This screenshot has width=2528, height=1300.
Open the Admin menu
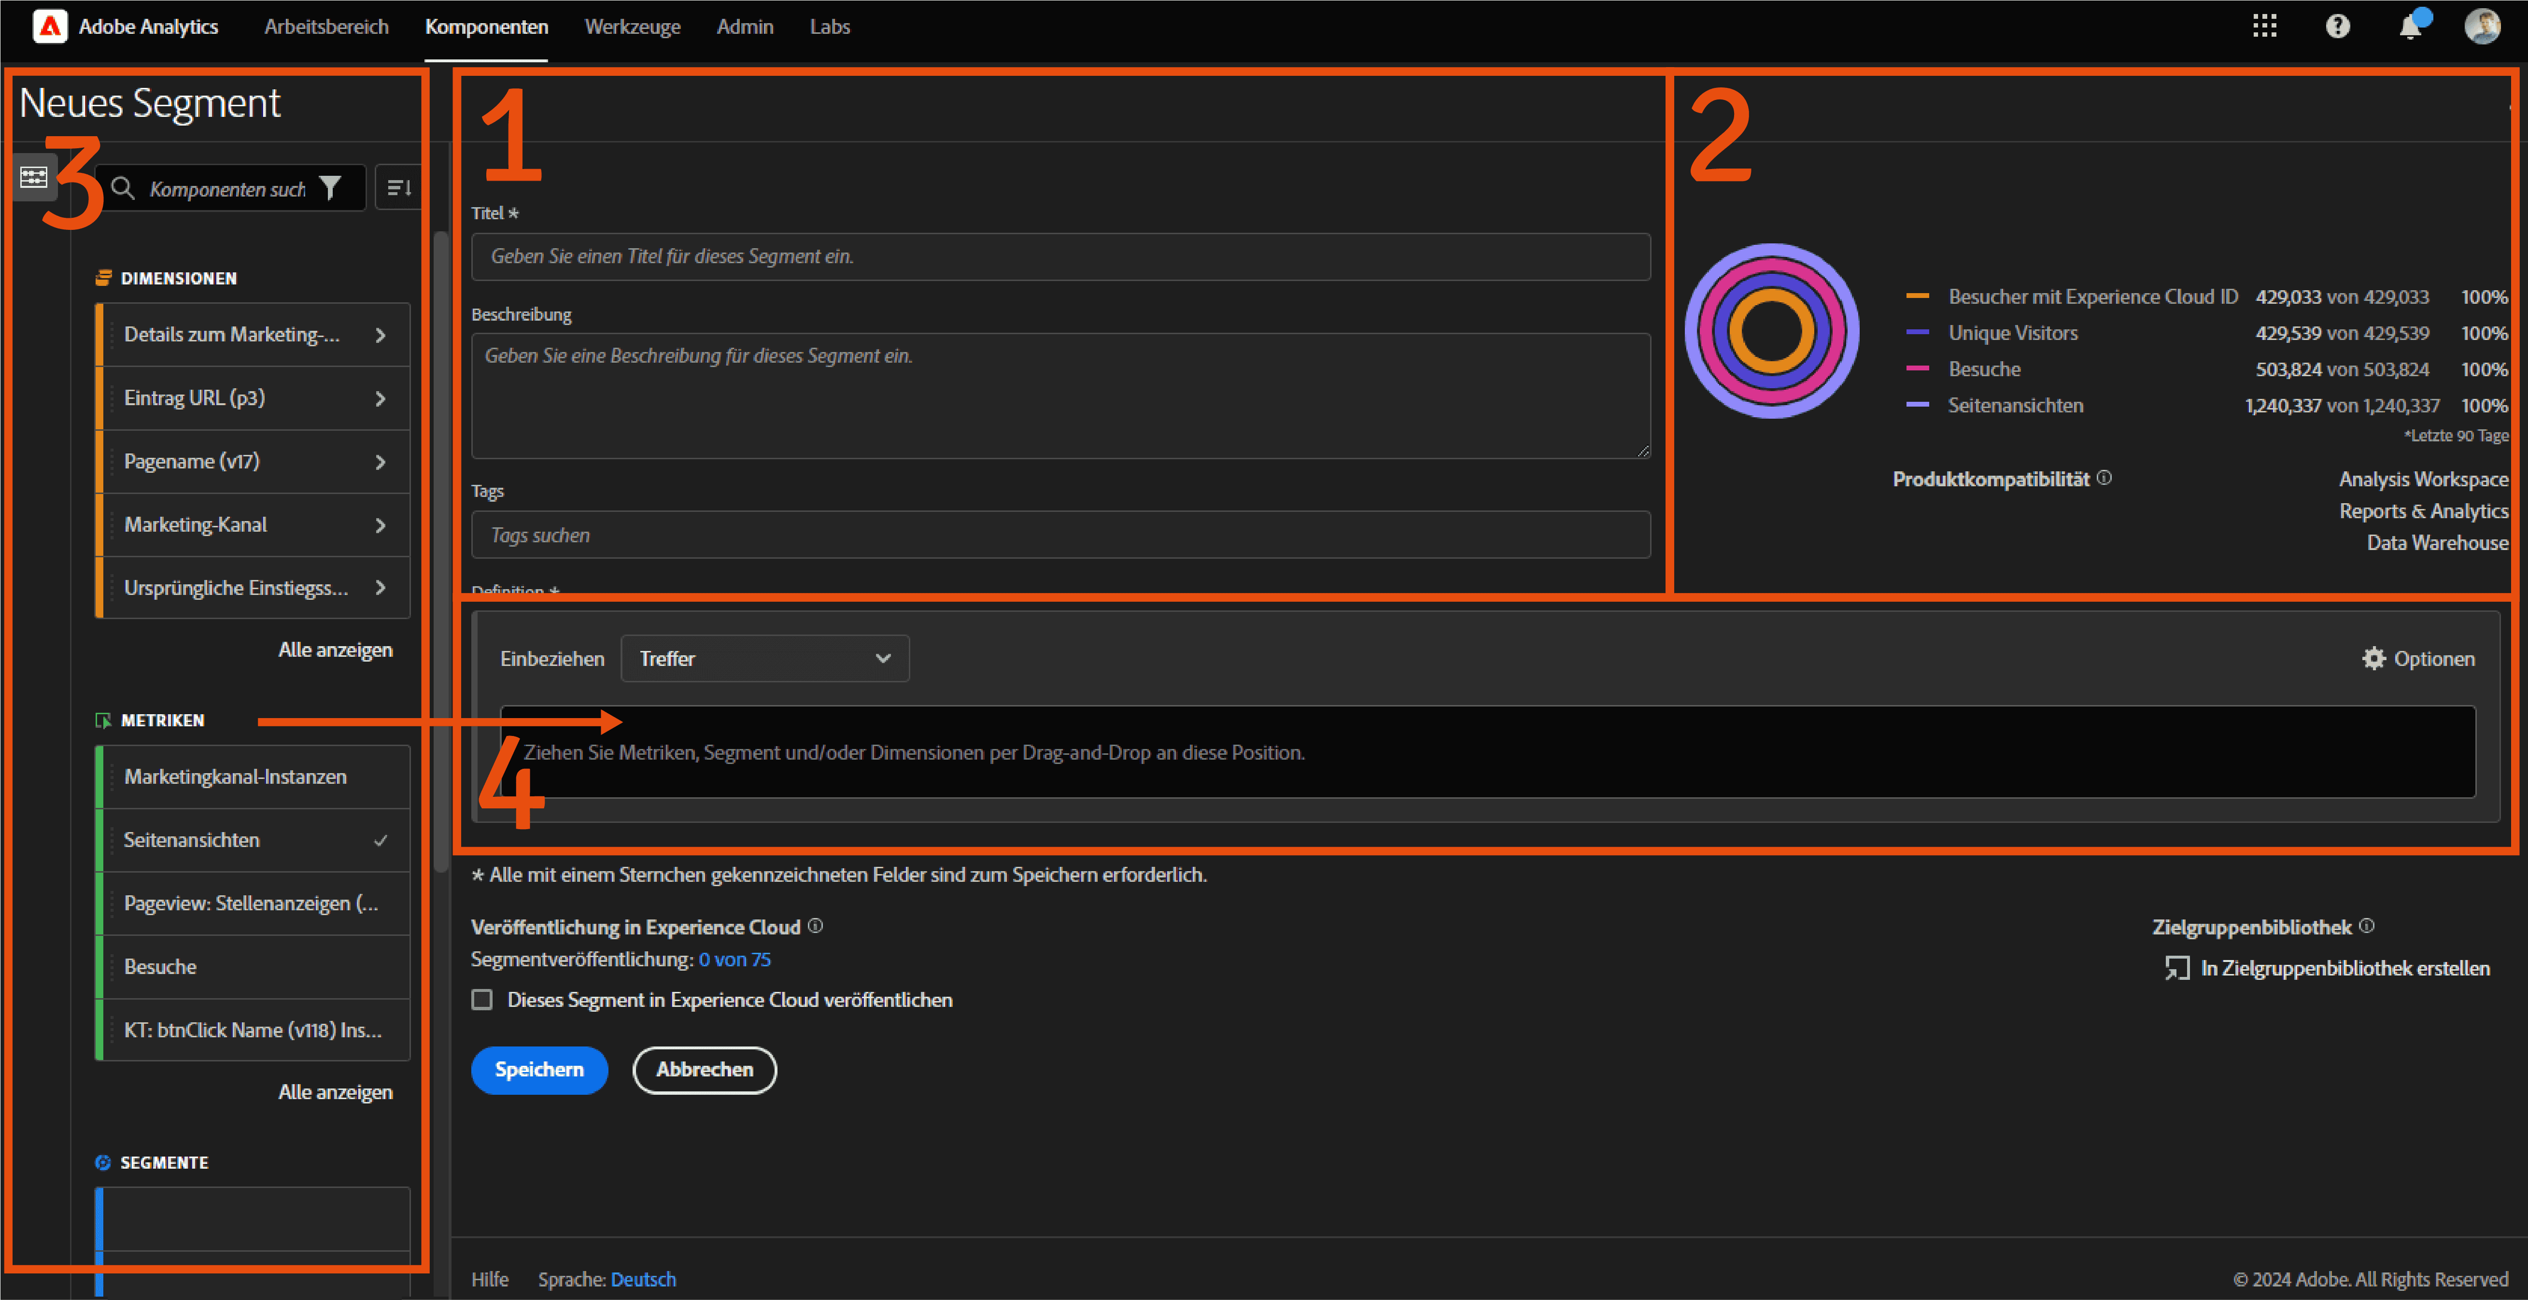tap(745, 27)
